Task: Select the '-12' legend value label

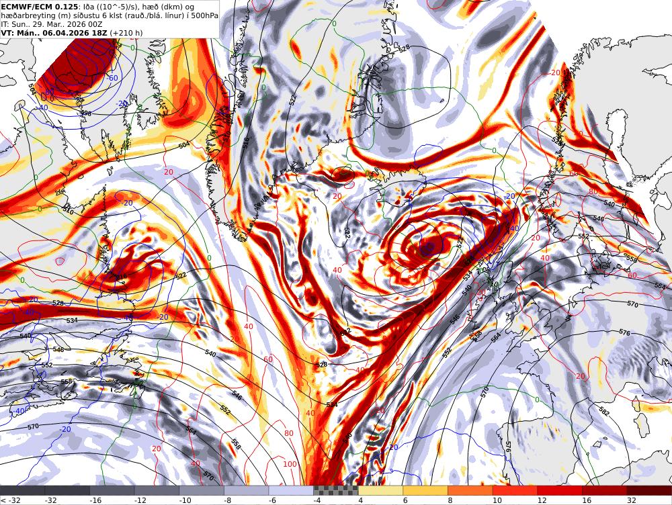Action: pos(140,500)
